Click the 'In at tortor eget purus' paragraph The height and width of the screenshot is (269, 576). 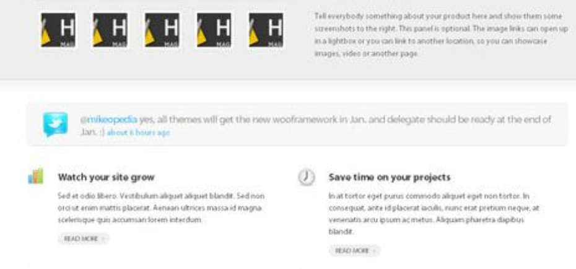pos(434,214)
